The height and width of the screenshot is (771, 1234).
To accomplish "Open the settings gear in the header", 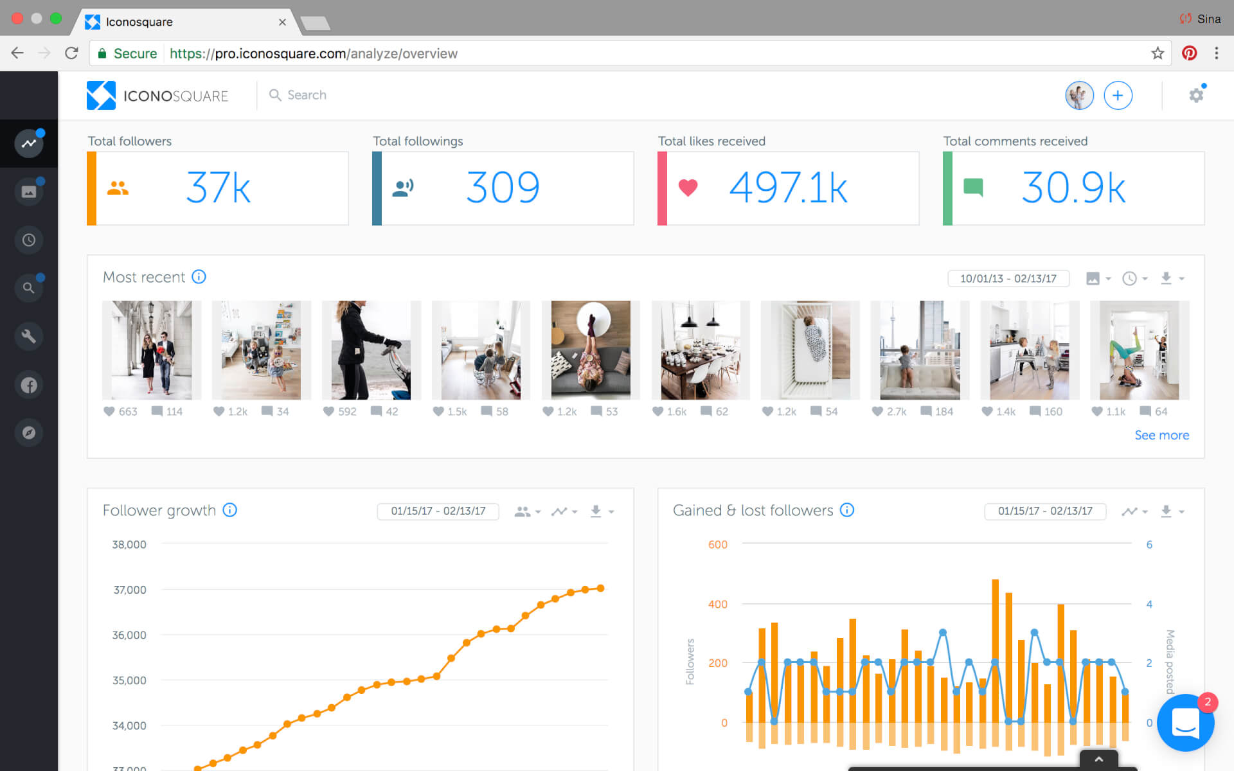I will tap(1196, 96).
